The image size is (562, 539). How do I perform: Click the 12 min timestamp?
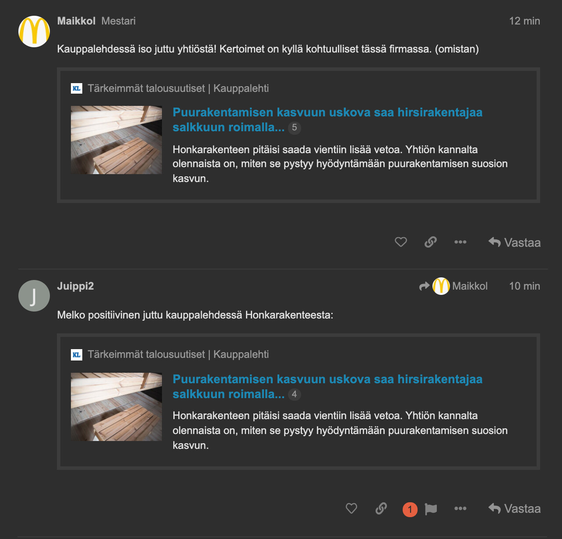(524, 21)
